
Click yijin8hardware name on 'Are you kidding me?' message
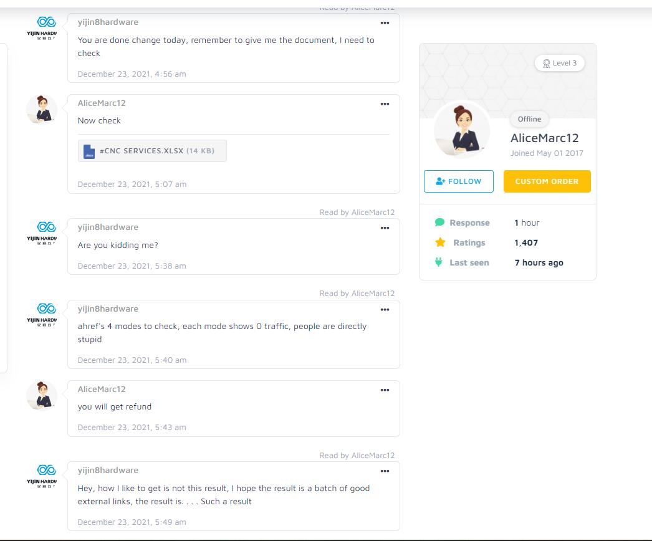pos(108,227)
